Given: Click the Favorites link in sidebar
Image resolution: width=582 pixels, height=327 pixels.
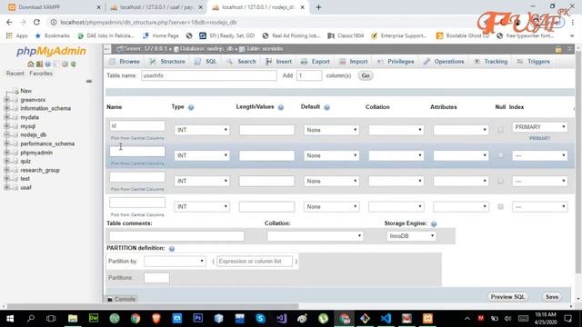Looking at the screenshot, I should [41, 74].
